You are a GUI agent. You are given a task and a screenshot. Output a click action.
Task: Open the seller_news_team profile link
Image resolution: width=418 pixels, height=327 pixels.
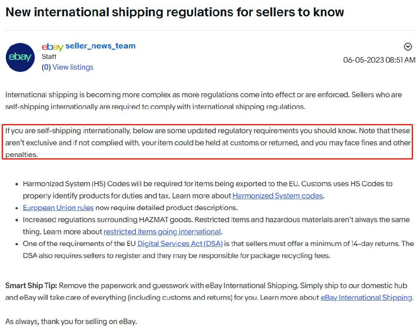(x=100, y=46)
